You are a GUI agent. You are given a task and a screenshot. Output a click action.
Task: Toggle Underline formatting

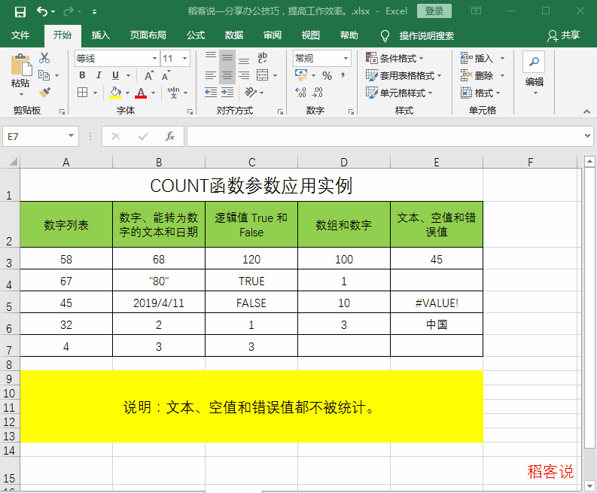(116, 75)
